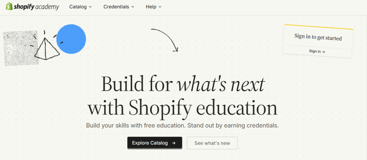Click the "academy" wordmark text
The image size is (367, 160).
[47, 7]
